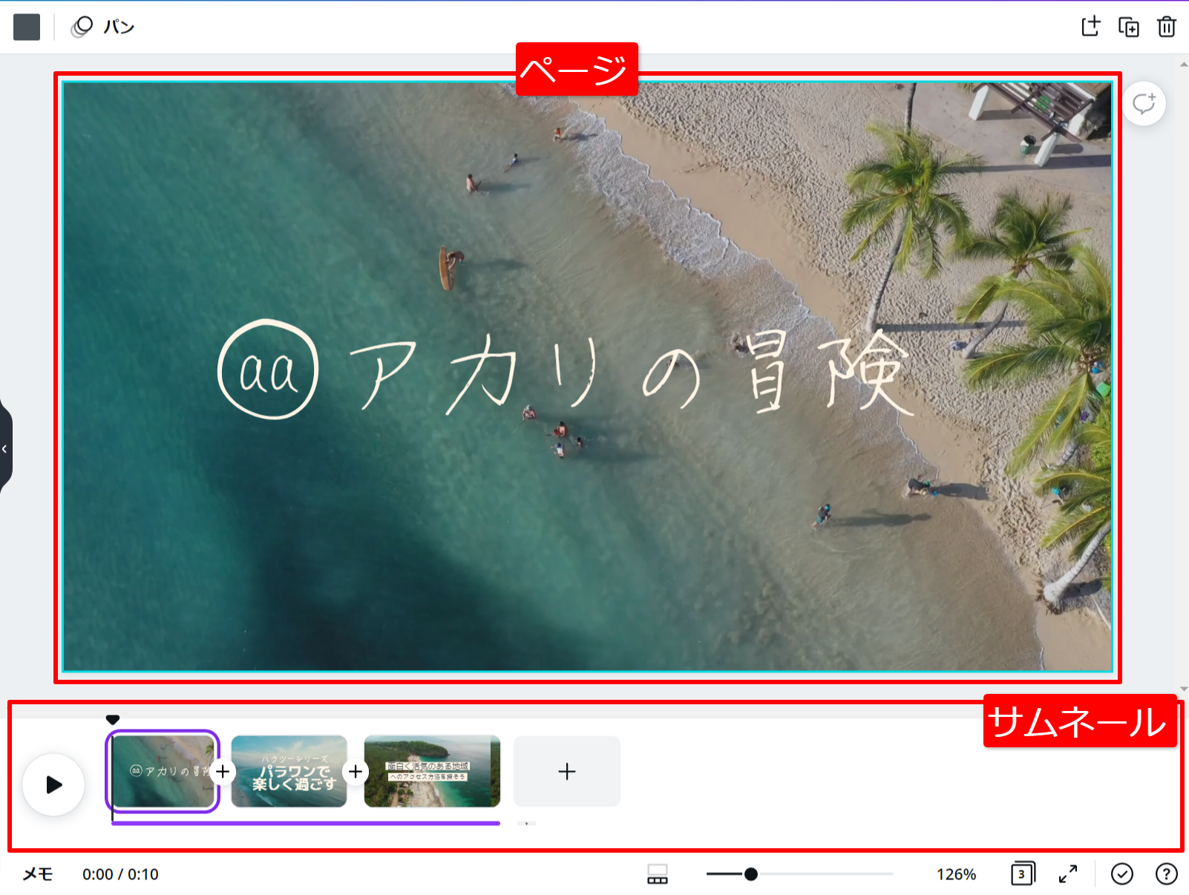This screenshot has height=895, width=1189.
Task: Open zoom options by clicking 126%
Action: [x=956, y=873]
